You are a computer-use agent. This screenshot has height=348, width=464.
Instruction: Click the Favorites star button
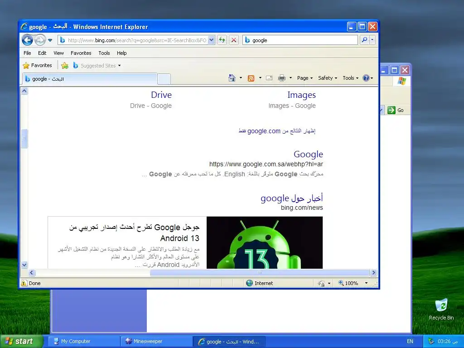[x=37, y=65]
